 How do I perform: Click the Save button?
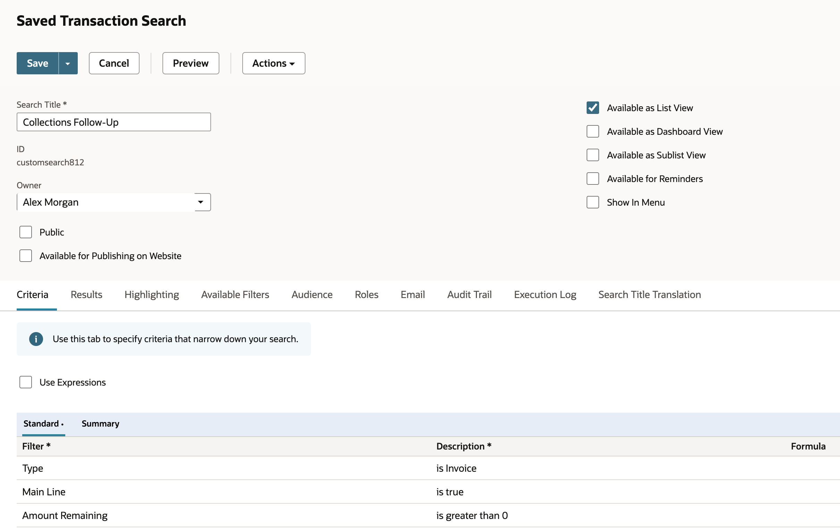click(x=38, y=63)
